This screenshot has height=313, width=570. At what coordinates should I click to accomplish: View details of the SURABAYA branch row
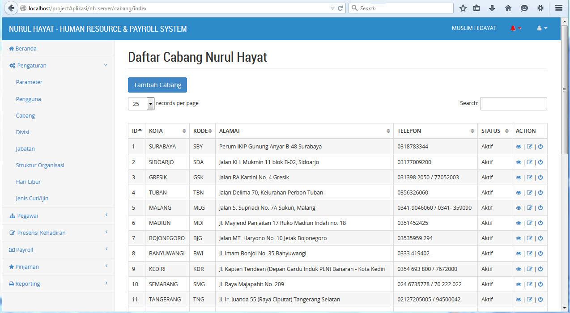pyautogui.click(x=519, y=147)
